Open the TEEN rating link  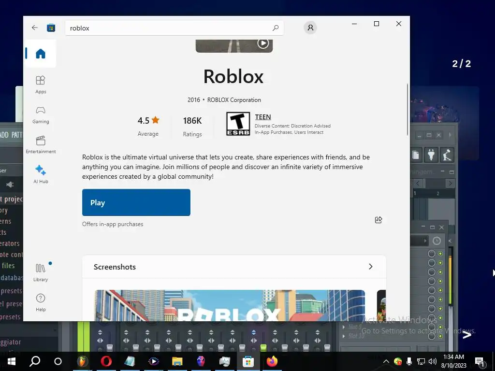(262, 117)
